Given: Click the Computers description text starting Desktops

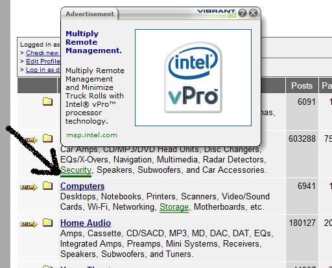Looking at the screenshot, I should [x=165, y=202].
